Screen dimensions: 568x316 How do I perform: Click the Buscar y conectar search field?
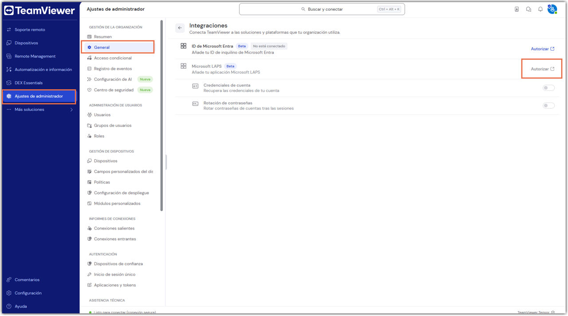pos(322,9)
